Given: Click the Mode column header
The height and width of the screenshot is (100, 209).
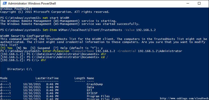Looking at the screenshot, I should coord(4,78).
